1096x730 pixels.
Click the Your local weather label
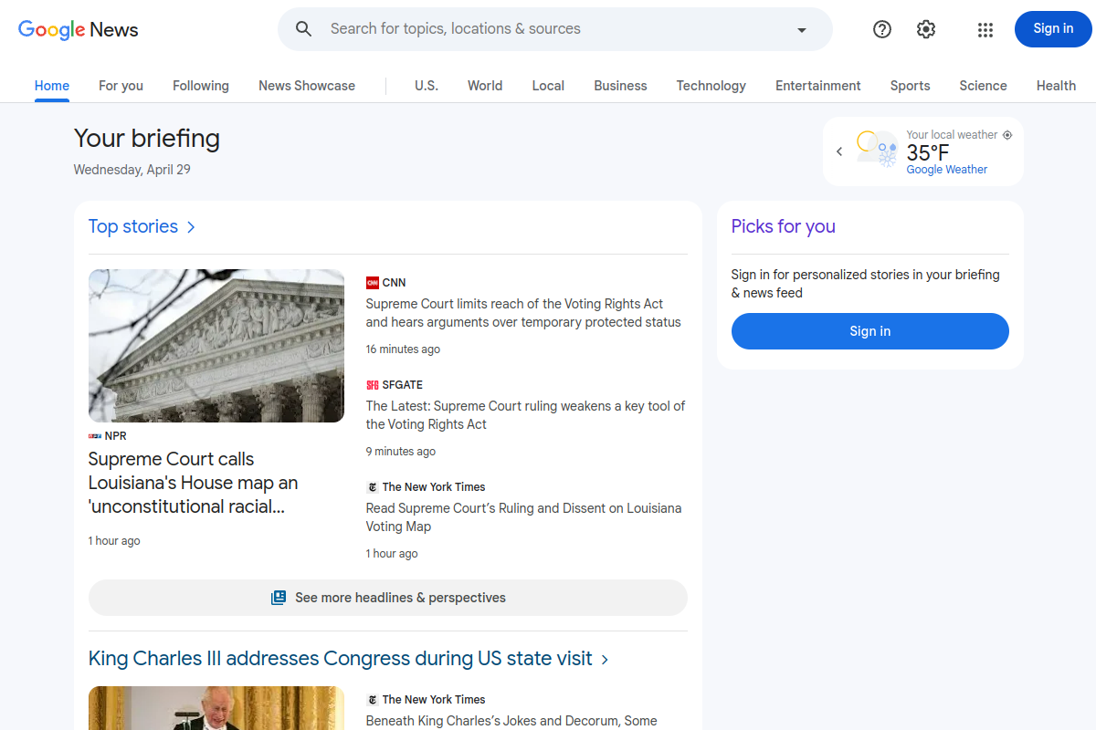pyautogui.click(x=952, y=135)
